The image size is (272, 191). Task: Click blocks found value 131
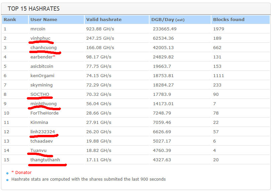217,57
